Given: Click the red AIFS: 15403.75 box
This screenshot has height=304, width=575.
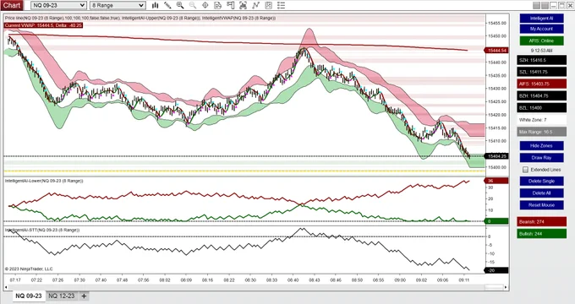Looking at the screenshot, I should [542, 84].
